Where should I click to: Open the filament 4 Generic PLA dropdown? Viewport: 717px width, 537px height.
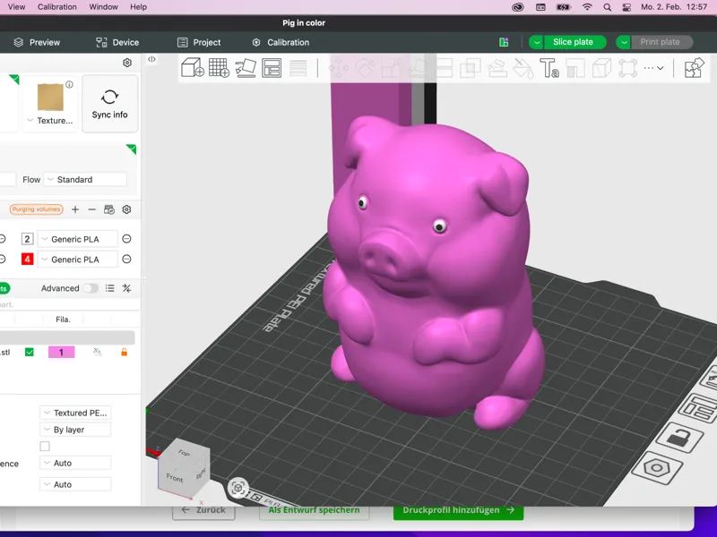[x=77, y=260]
